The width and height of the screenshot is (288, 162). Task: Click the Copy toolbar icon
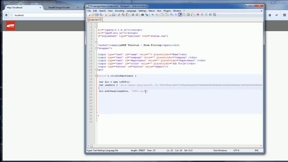coord(123,15)
